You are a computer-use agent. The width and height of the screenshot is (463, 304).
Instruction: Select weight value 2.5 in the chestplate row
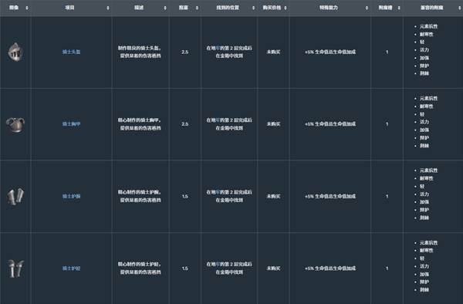pyautogui.click(x=185, y=124)
